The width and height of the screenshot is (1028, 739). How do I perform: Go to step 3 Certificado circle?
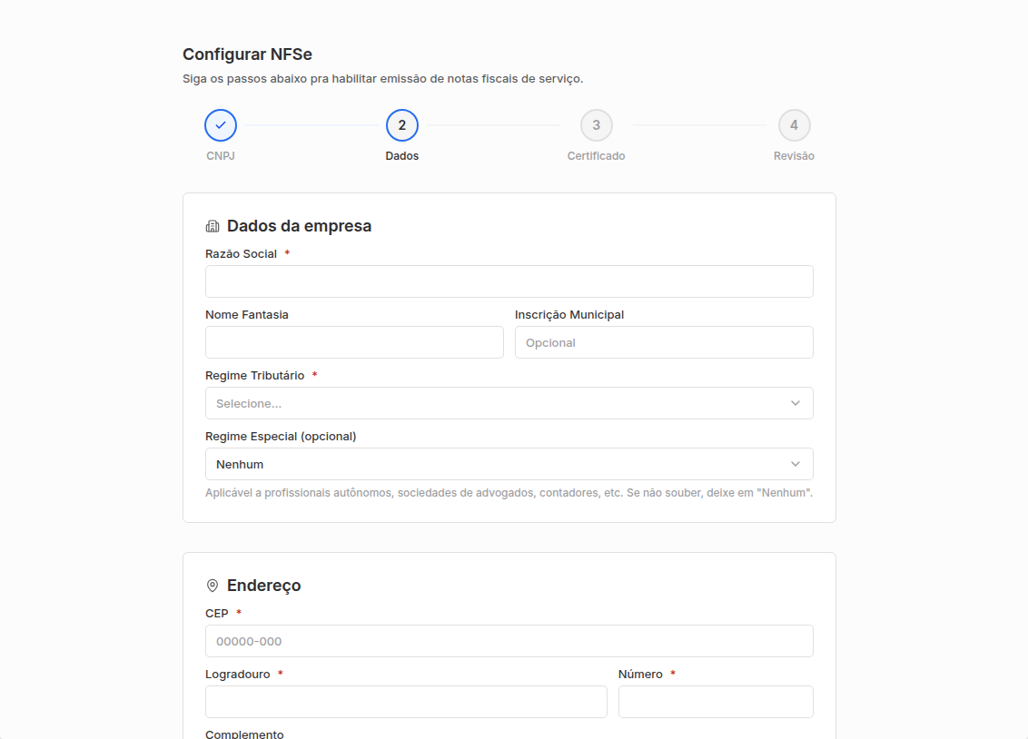click(x=596, y=125)
